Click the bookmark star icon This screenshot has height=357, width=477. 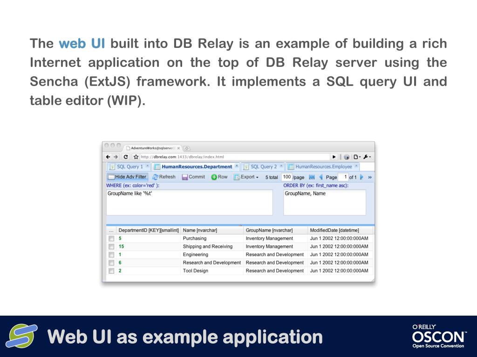coord(136,157)
